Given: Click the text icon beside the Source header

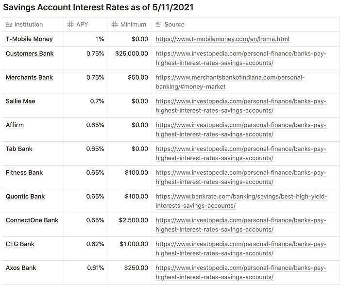Looking at the screenshot, I should click(158, 24).
